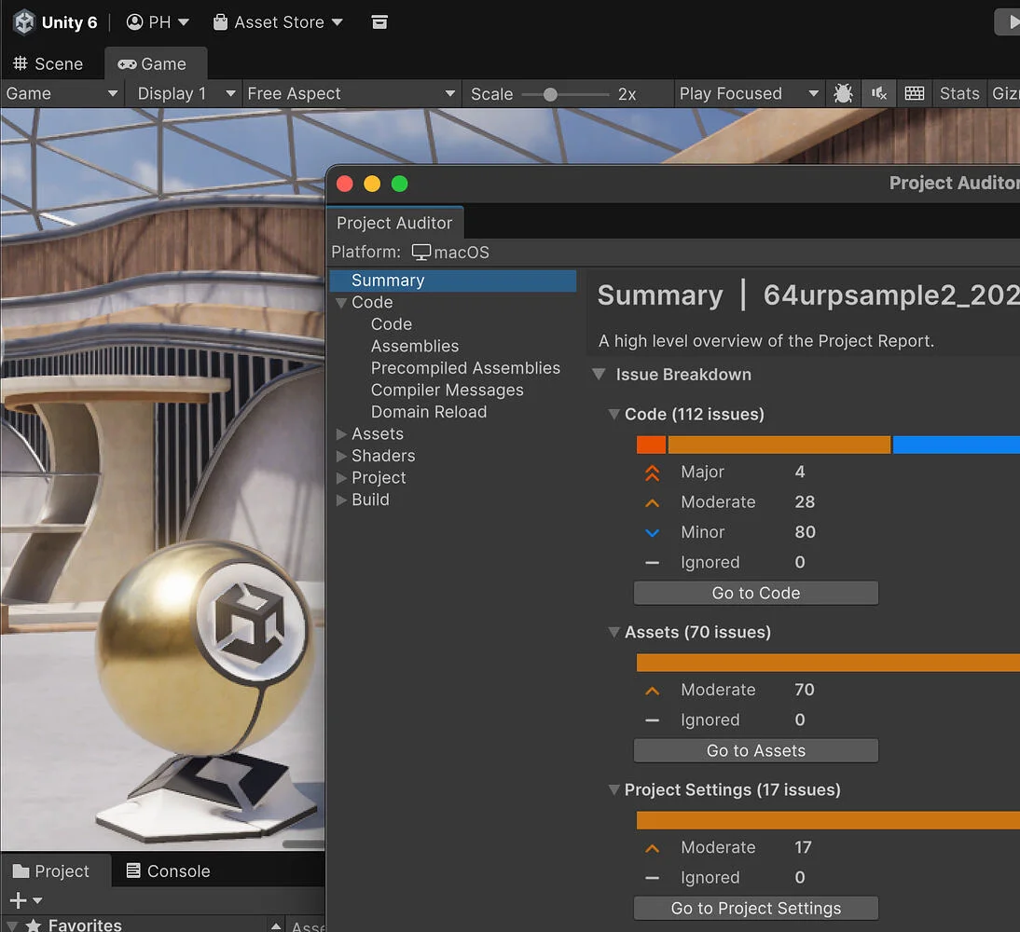Open the Free Aspect ratio dropdown
This screenshot has height=932, width=1020.
coord(351,93)
